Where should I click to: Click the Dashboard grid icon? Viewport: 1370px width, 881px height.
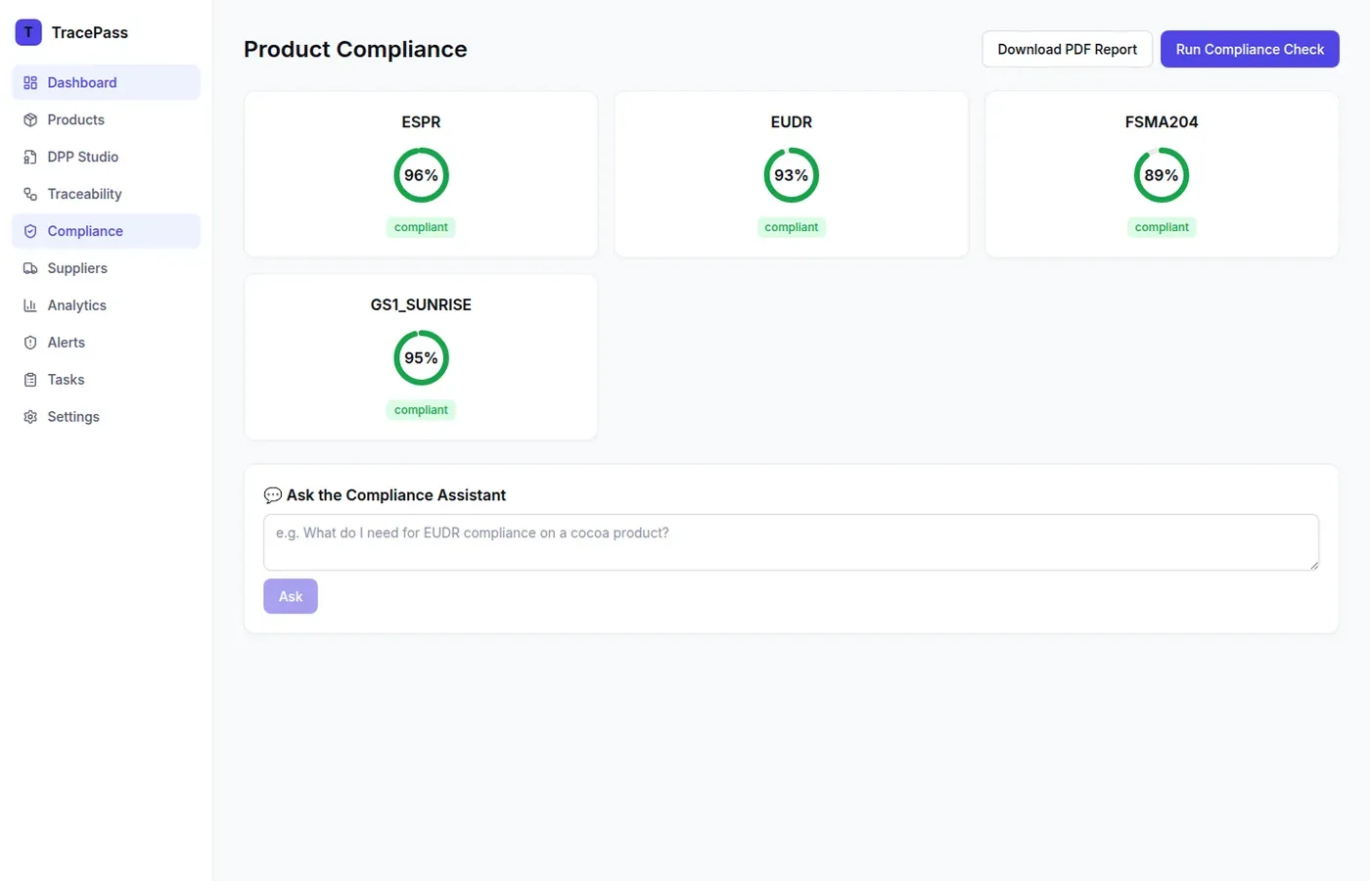pos(30,83)
